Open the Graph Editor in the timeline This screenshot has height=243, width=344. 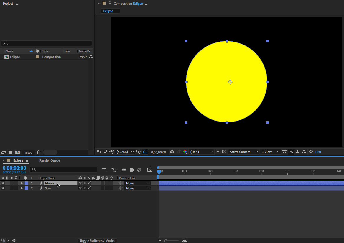pos(149,170)
